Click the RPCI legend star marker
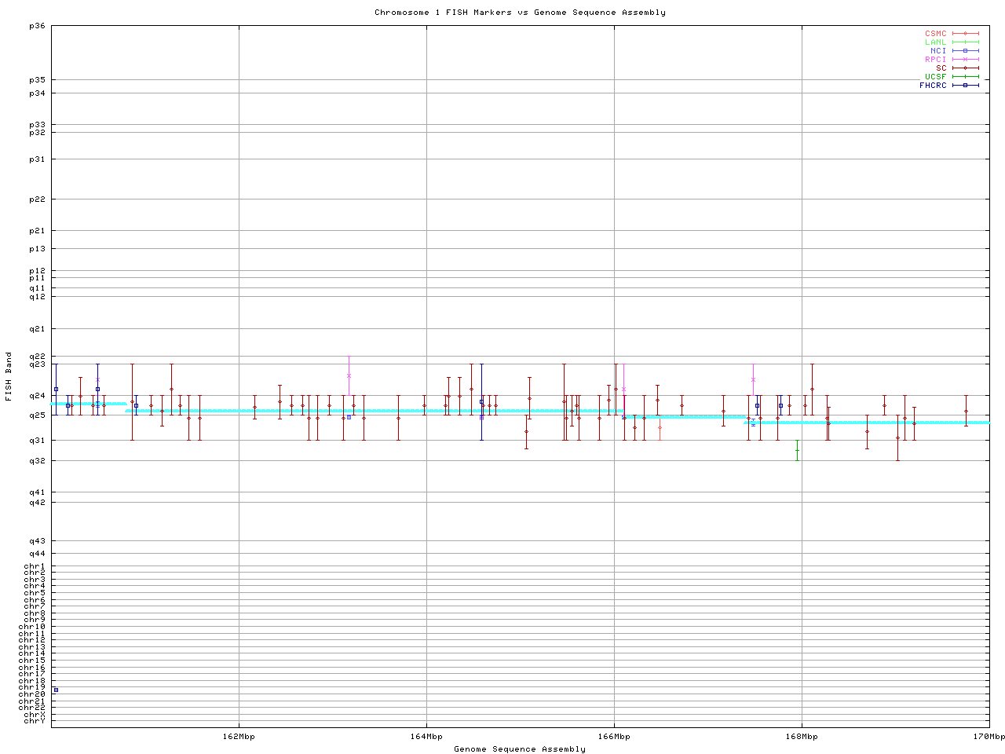The width and height of the screenshot is (1005, 754). 965,60
